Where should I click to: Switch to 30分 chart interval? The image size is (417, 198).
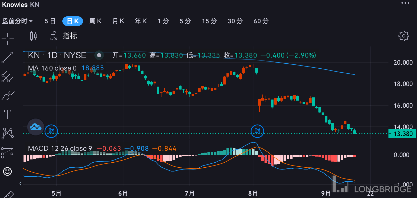(235, 21)
